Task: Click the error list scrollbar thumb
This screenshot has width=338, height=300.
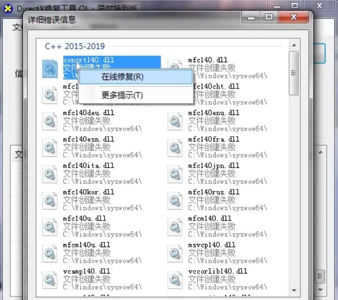Action: pyautogui.click(x=294, y=73)
